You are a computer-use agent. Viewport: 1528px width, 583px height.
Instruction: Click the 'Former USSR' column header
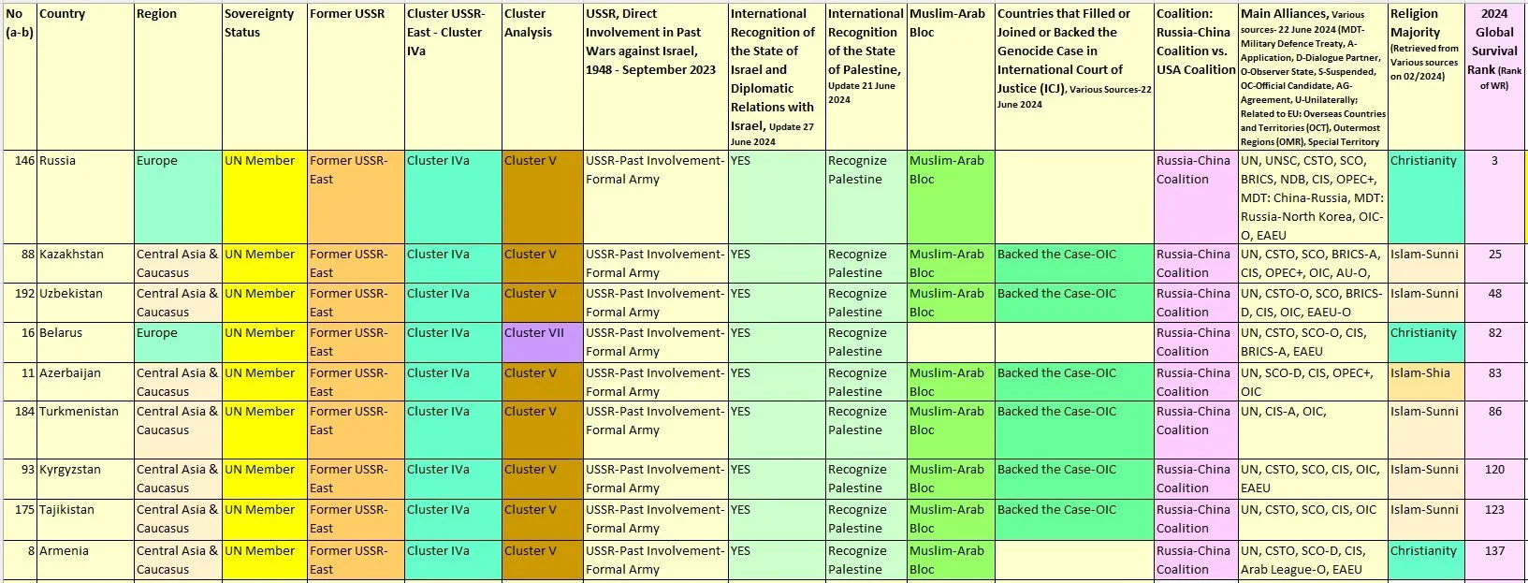tap(356, 76)
